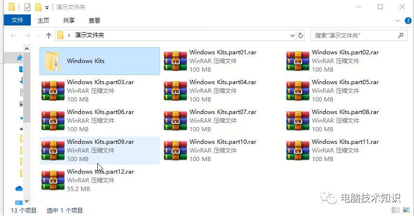
Task: Open the recent locations dropdown arrow
Action: [39, 35]
